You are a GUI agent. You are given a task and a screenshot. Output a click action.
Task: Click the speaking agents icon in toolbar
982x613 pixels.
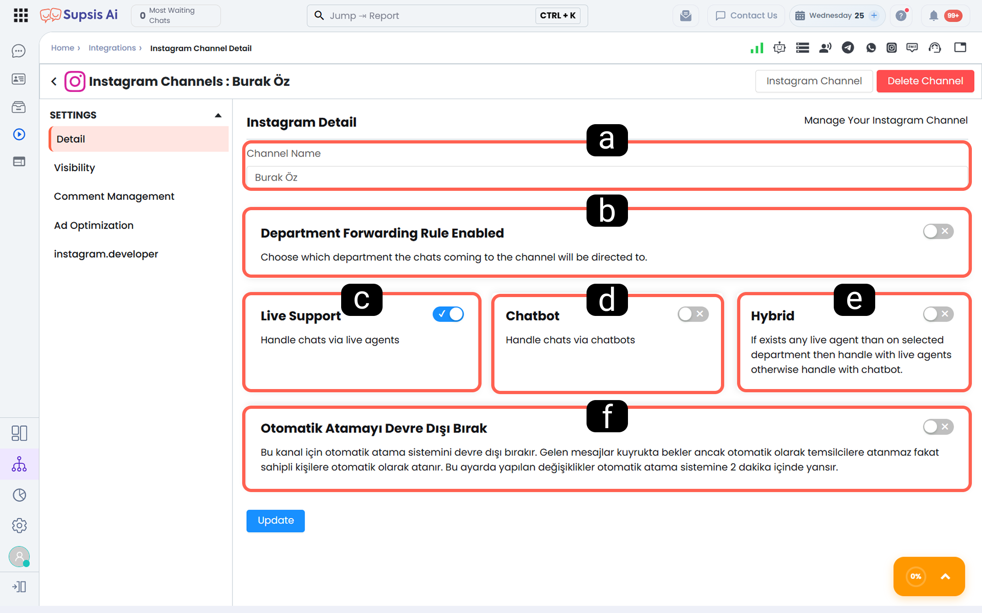825,48
